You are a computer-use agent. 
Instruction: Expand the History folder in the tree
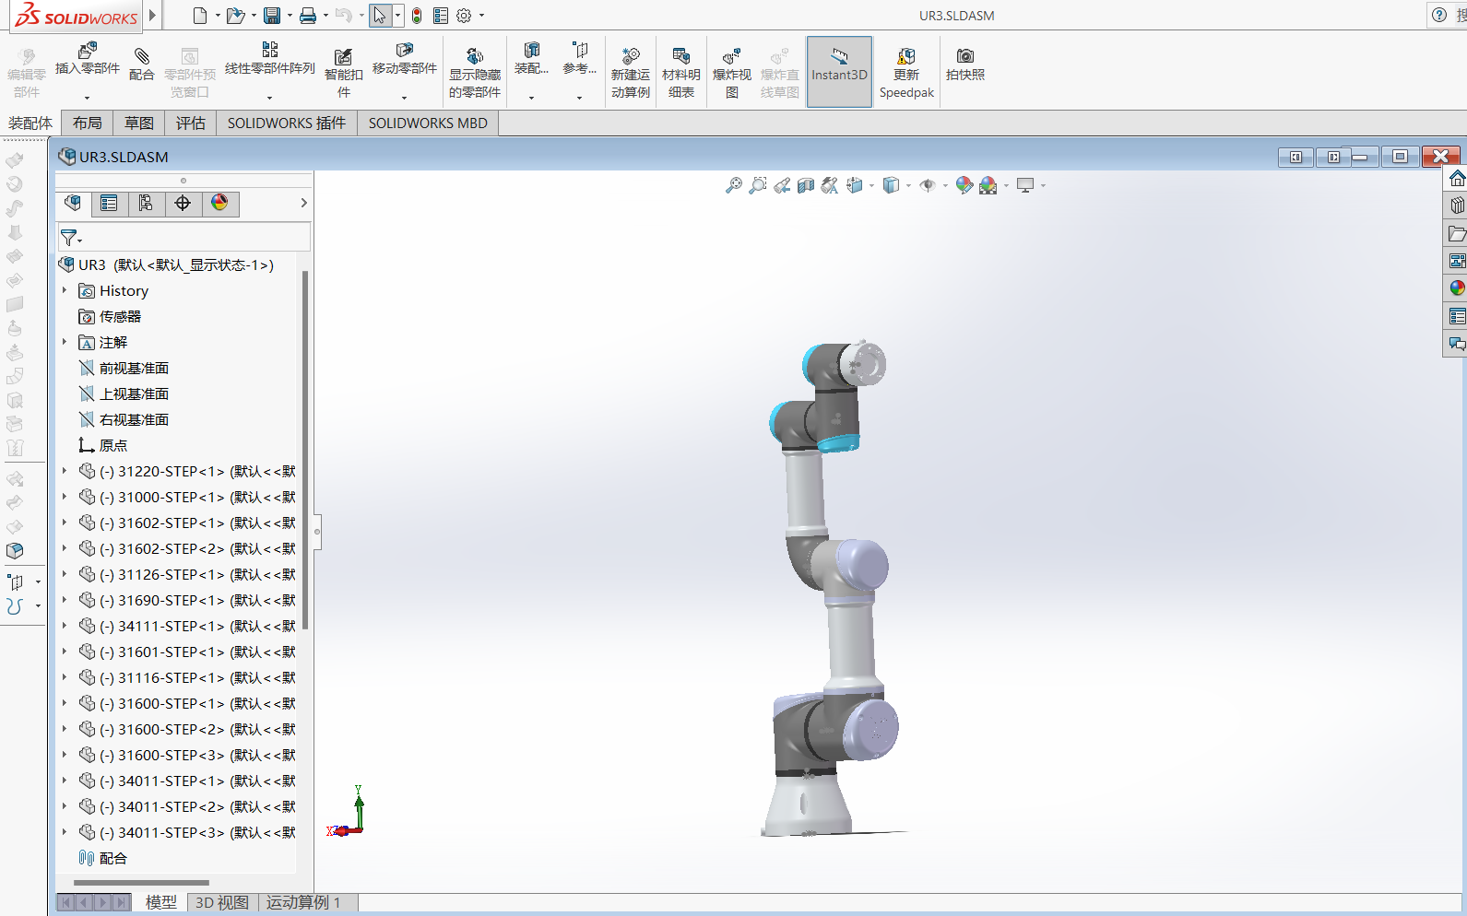tap(65, 290)
